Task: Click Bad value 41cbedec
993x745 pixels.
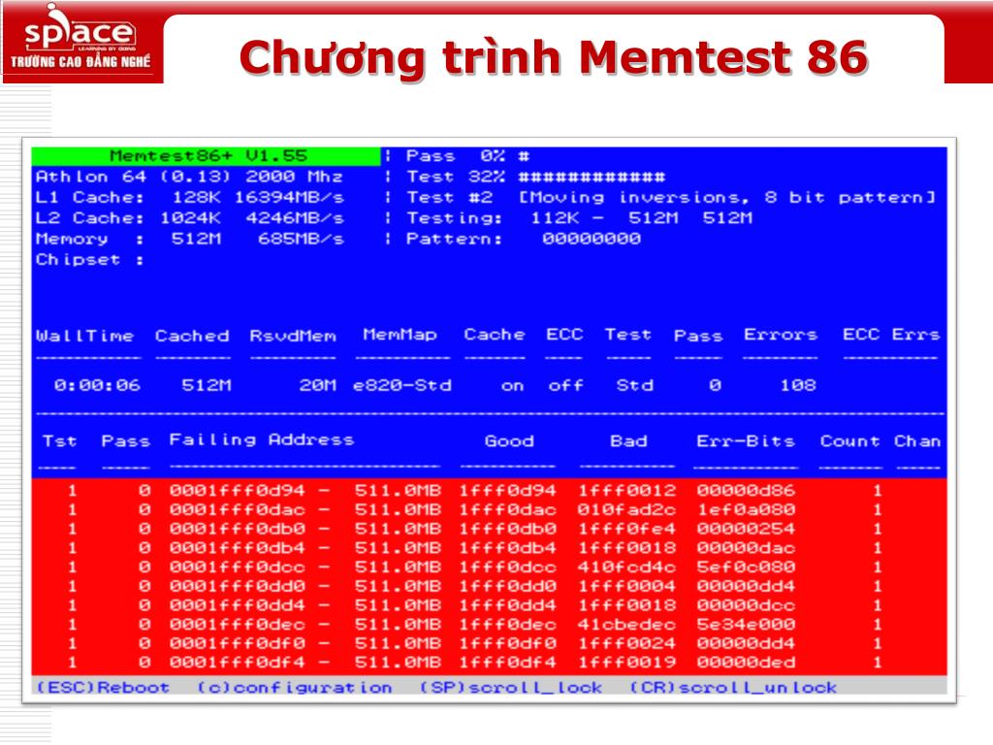Action: (x=626, y=624)
